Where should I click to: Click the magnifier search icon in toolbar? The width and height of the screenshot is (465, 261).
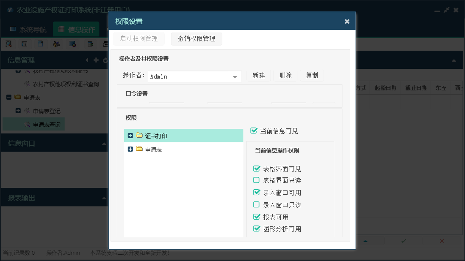click(x=8, y=43)
